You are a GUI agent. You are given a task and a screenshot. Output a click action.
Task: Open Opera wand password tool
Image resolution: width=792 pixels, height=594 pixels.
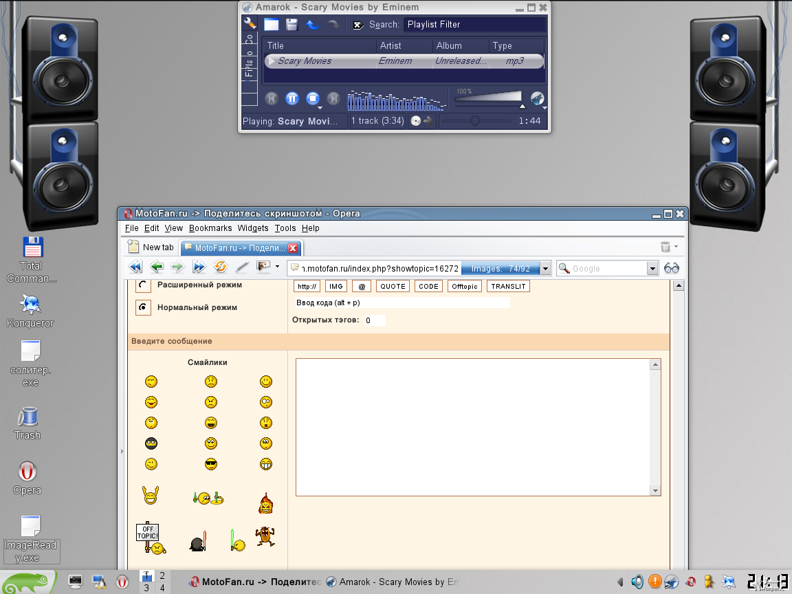pos(242,266)
